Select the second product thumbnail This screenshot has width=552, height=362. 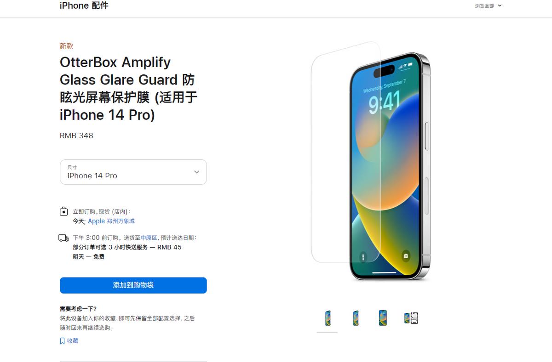355,317
